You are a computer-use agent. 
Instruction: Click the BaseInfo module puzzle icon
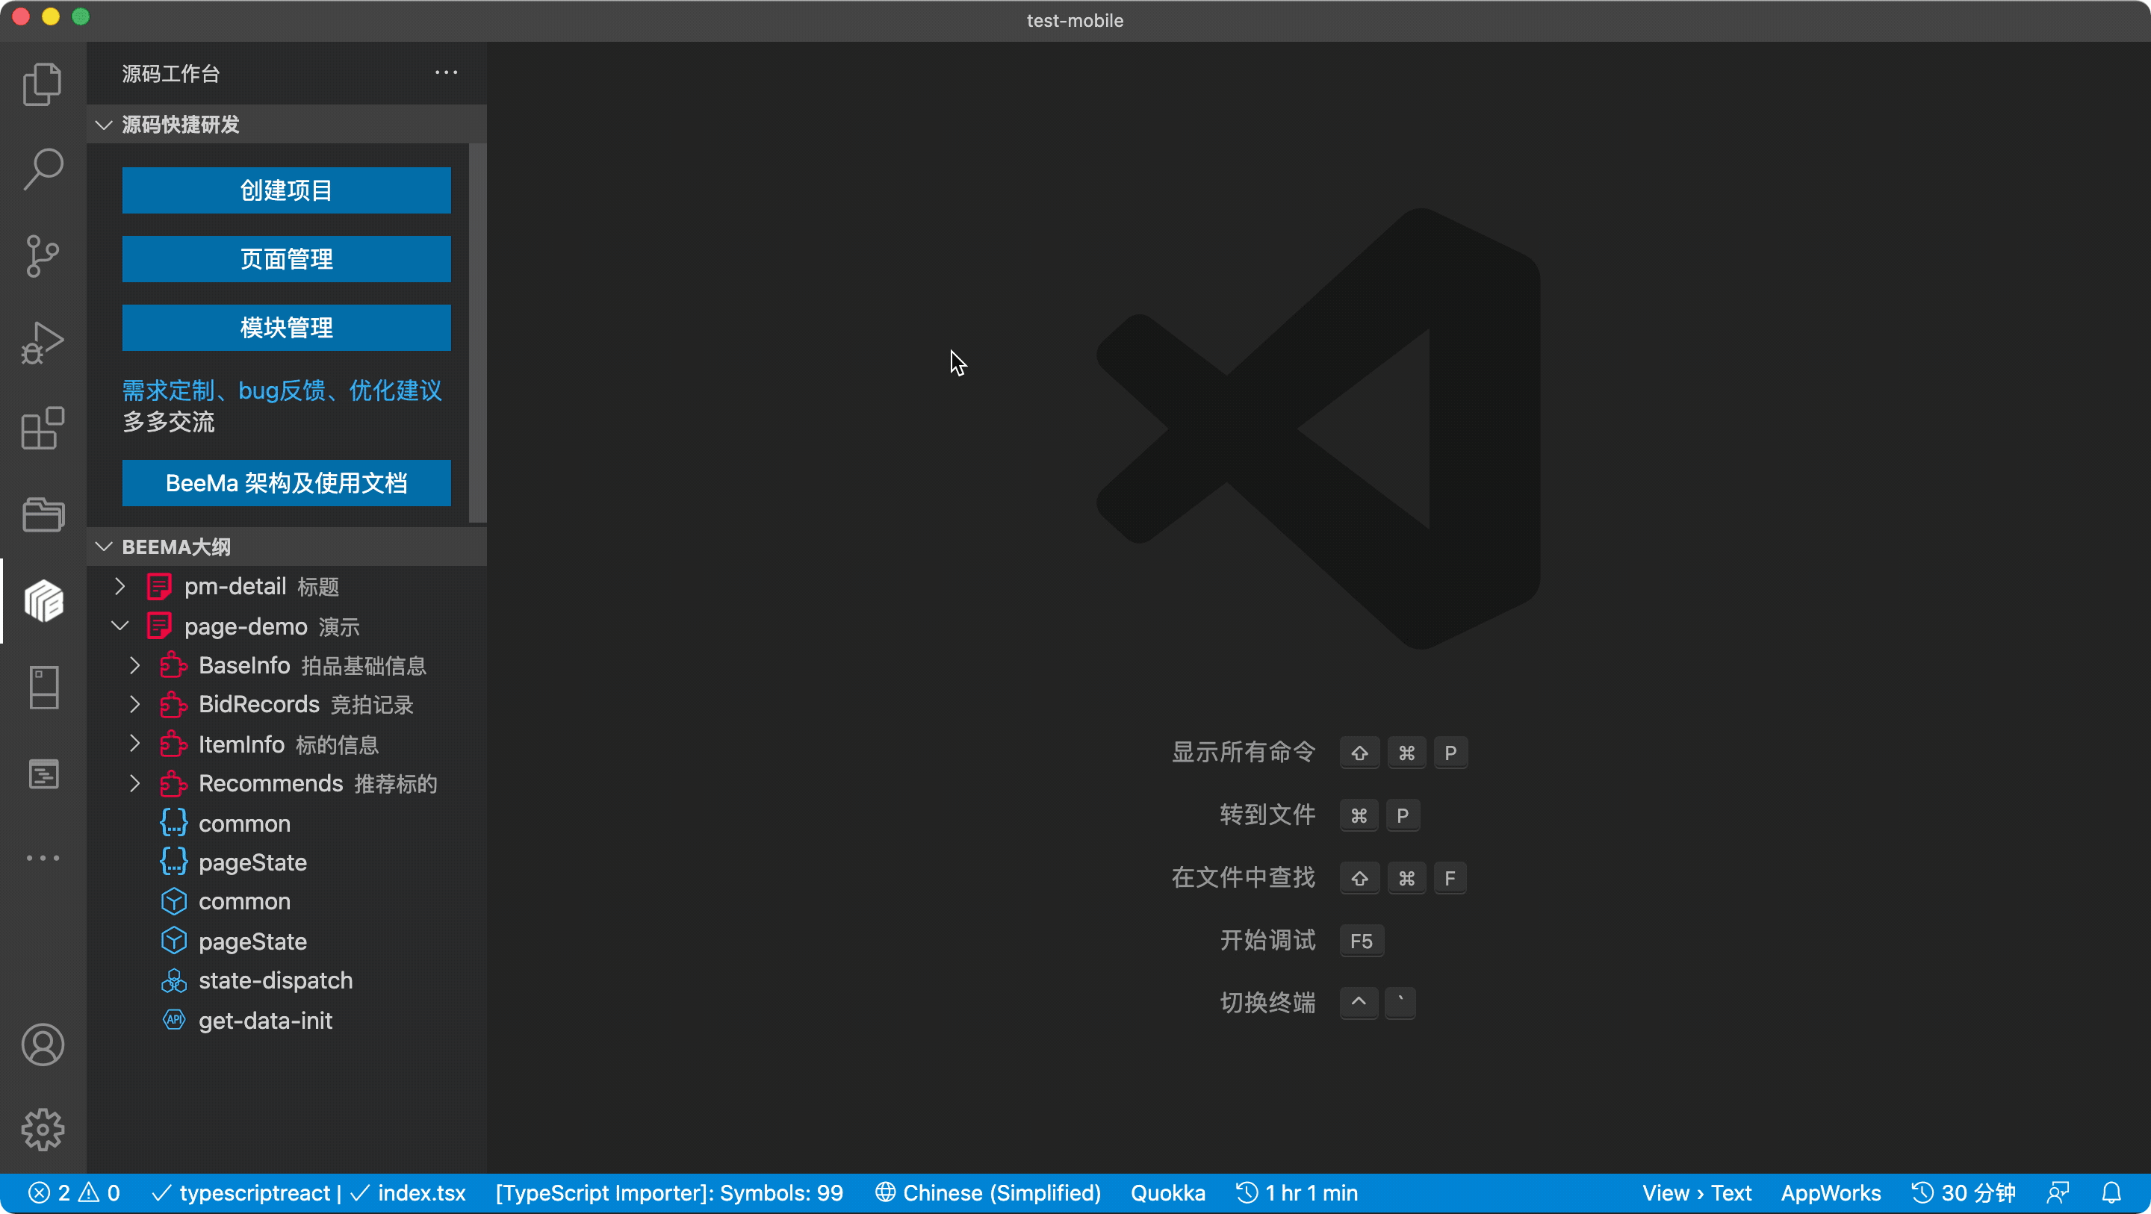173,665
